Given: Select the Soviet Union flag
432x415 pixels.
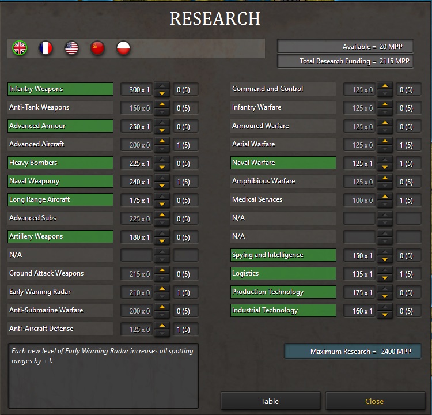Looking at the screenshot, I should pos(97,48).
